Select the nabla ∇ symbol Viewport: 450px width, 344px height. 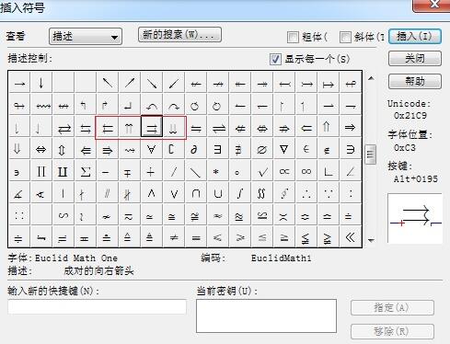284,149
